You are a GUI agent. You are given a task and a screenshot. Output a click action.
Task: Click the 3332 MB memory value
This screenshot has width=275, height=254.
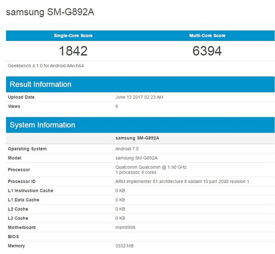pyautogui.click(x=124, y=246)
